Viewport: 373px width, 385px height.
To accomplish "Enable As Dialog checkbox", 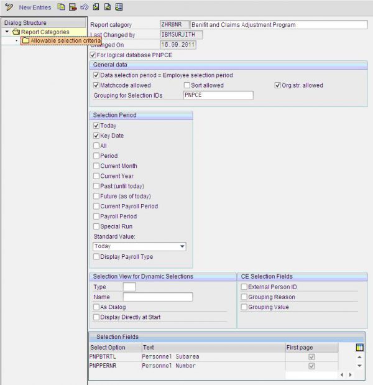I will 96,307.
